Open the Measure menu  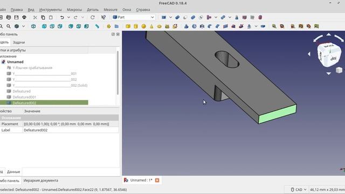click(111, 10)
